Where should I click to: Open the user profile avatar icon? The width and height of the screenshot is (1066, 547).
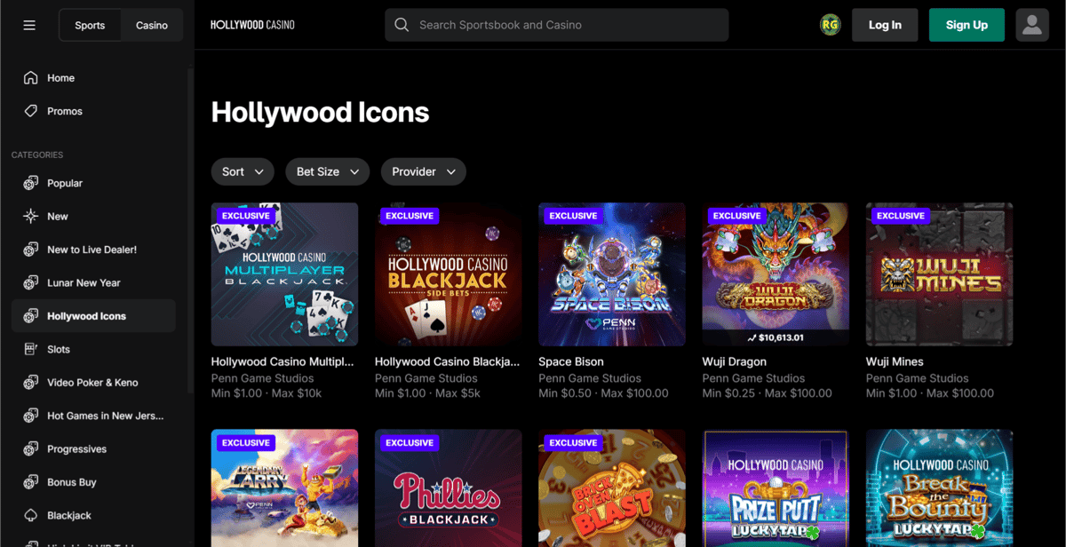pos(1032,25)
